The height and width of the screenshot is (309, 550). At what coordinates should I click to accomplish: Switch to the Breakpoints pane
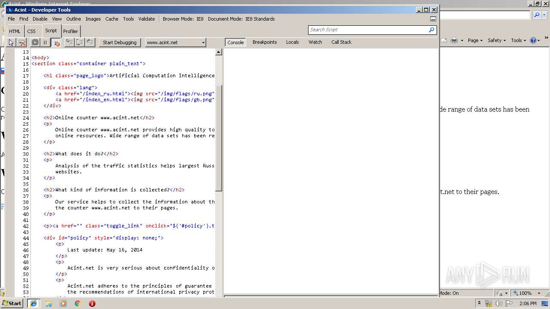click(x=265, y=42)
